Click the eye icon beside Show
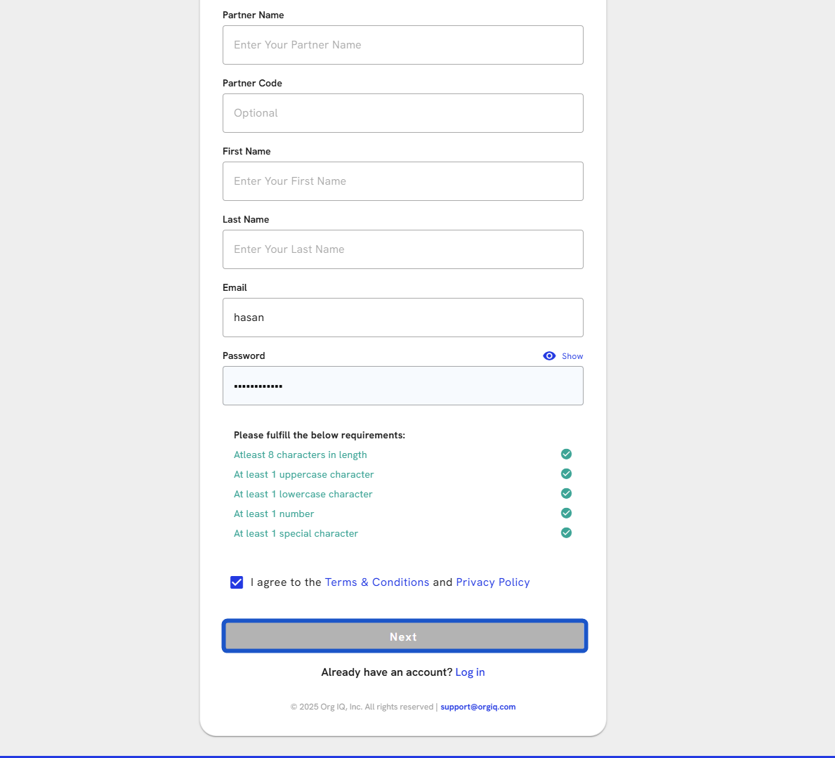Screen dimensions: 835x758 tap(549, 356)
